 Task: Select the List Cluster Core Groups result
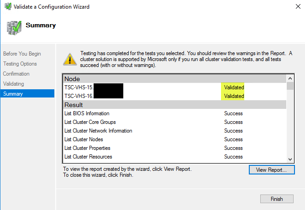pos(90,122)
